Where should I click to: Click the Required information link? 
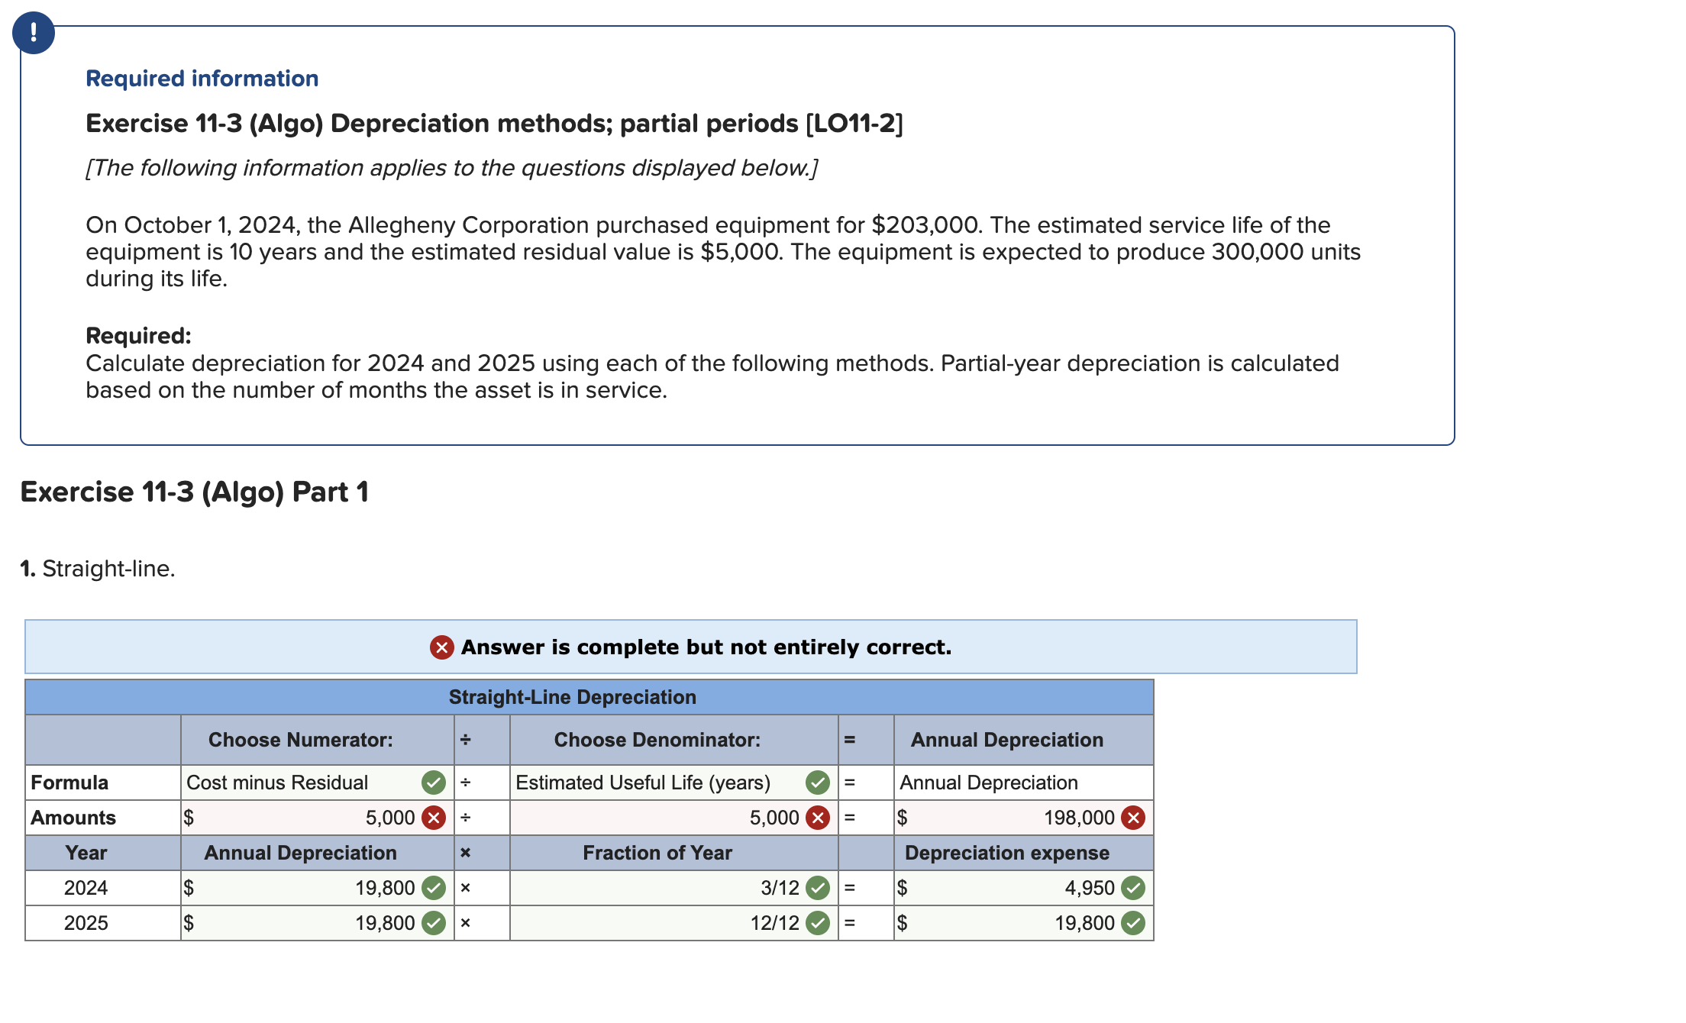click(202, 78)
